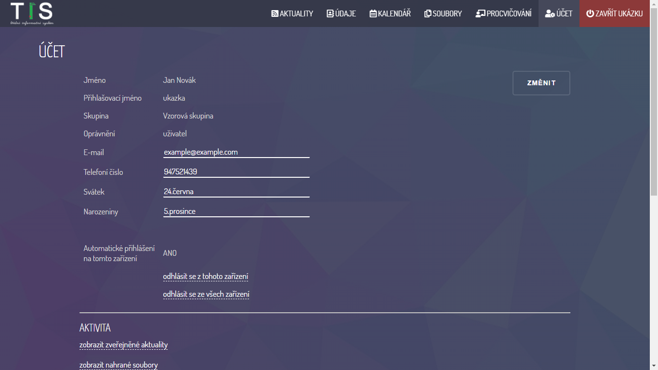
Task: Click the 'odhlásit se ze všech zařízení' link
Action: click(x=206, y=294)
